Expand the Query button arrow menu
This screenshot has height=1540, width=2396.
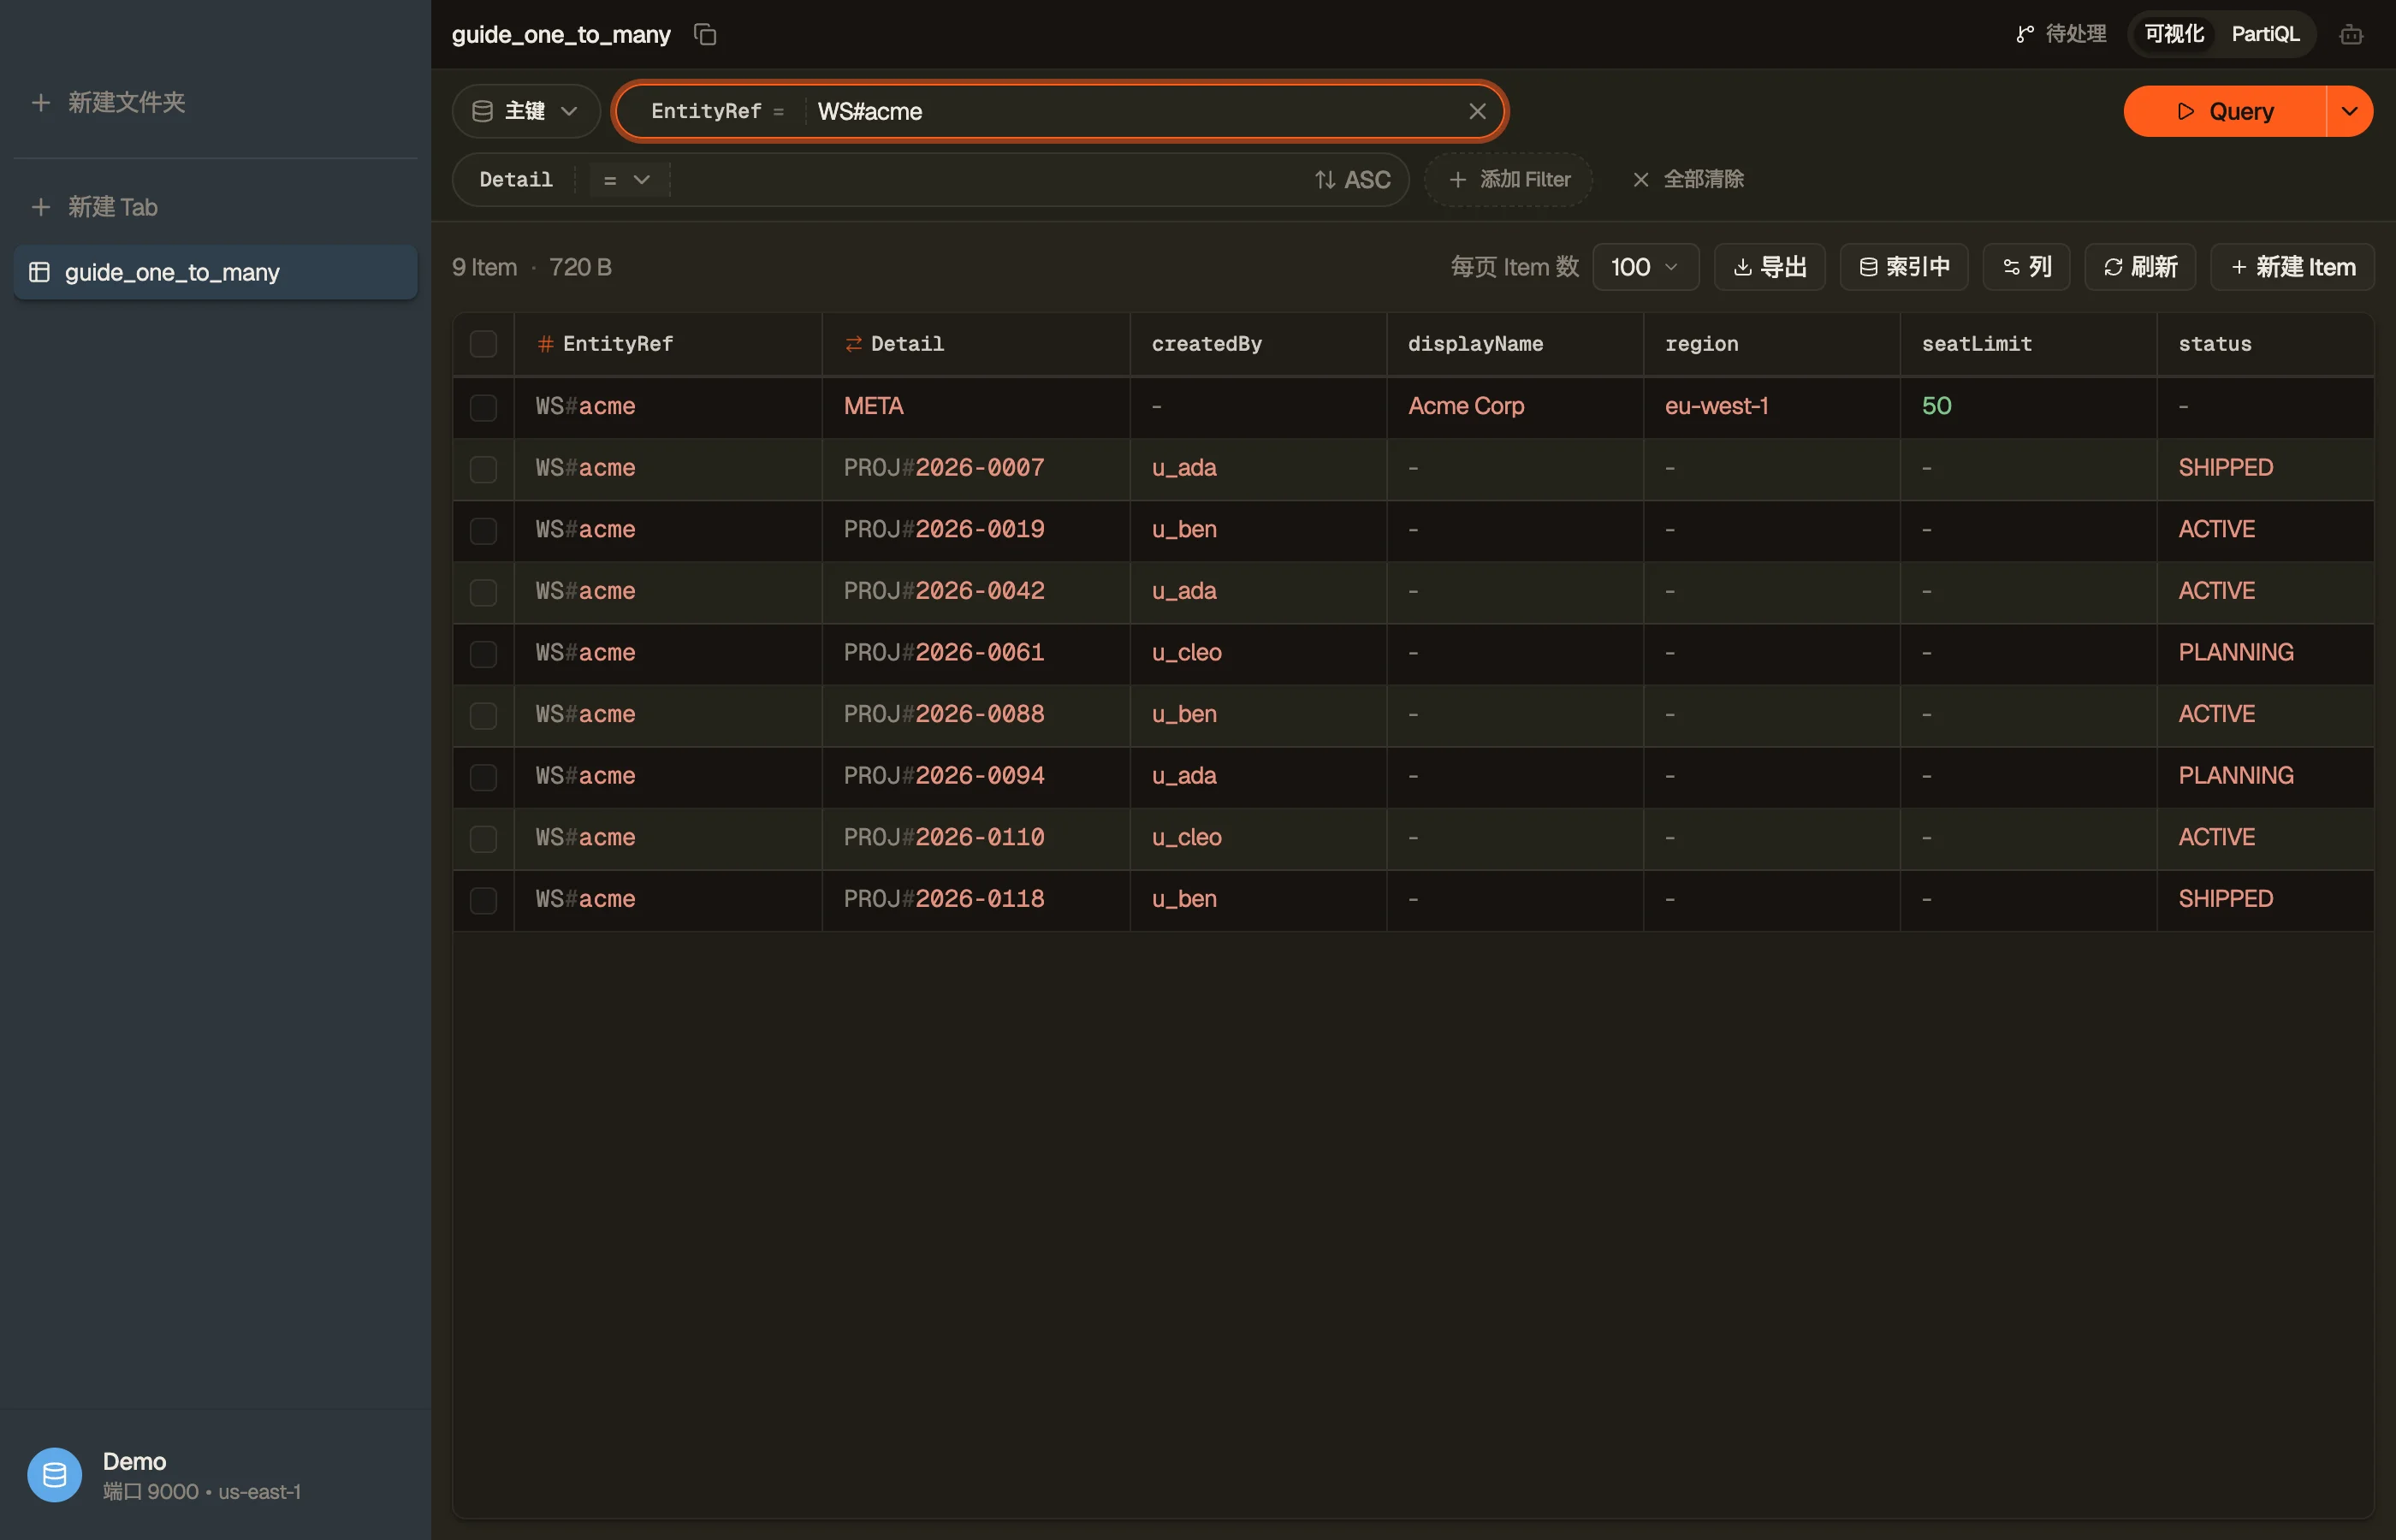(x=2349, y=111)
